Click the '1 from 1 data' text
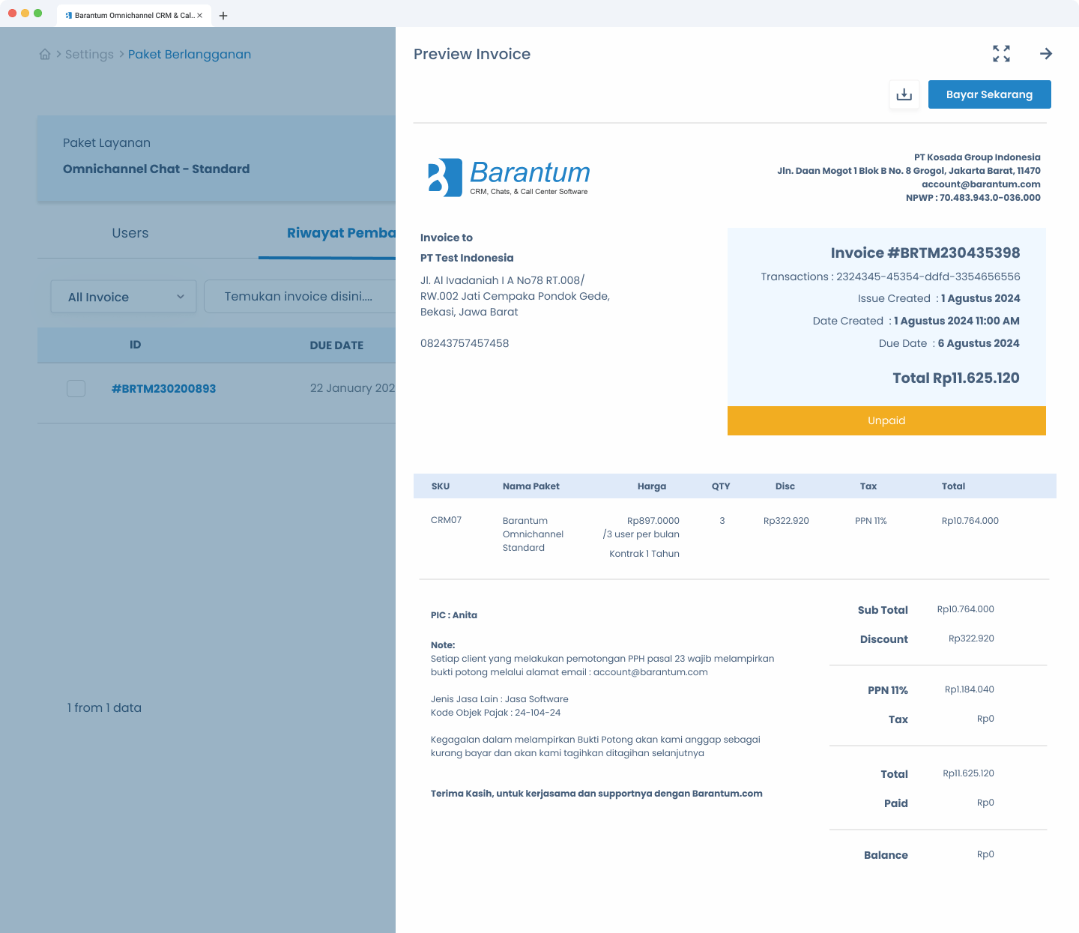Screen dimensions: 1079x933 tap(104, 707)
